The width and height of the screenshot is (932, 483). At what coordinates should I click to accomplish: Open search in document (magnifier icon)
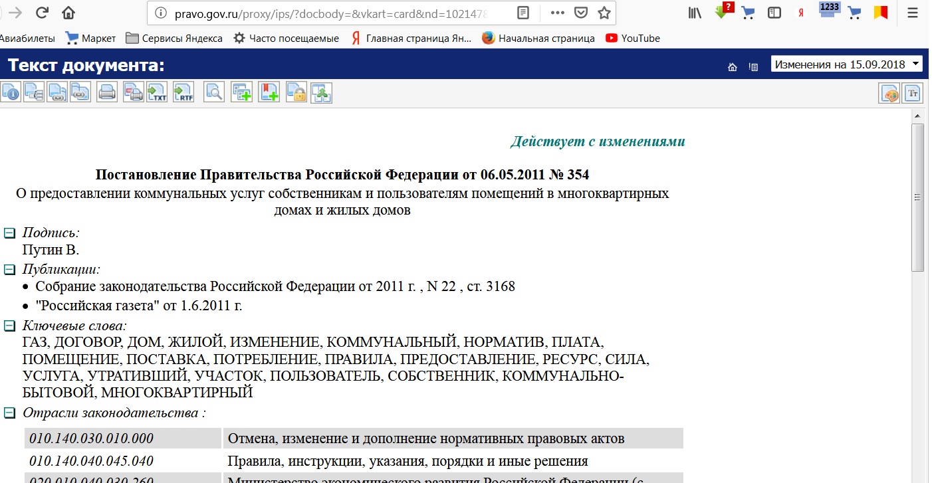pyautogui.click(x=214, y=92)
